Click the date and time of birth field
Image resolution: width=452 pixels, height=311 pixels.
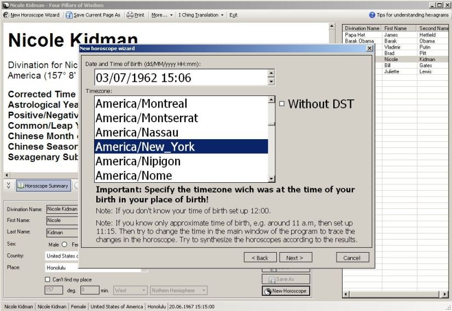181,77
